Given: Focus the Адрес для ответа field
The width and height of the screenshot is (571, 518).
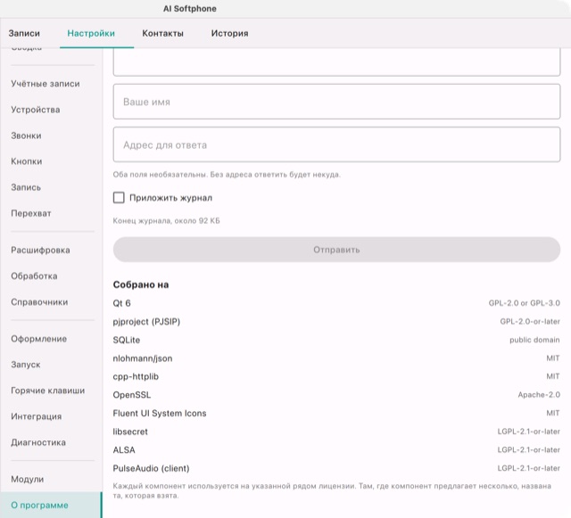Looking at the screenshot, I should 336,144.
